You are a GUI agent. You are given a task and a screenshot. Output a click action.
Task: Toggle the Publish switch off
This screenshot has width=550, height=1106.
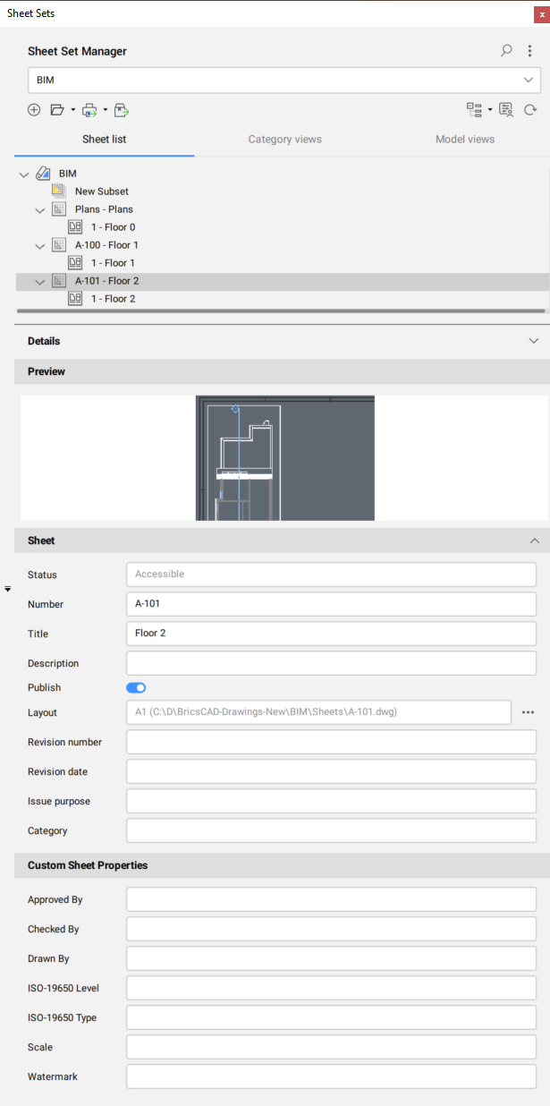pyautogui.click(x=136, y=688)
